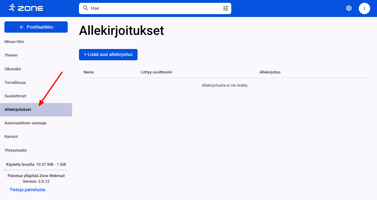Open advanced search filter options icon
This screenshot has width=377, height=200.
[226, 8]
